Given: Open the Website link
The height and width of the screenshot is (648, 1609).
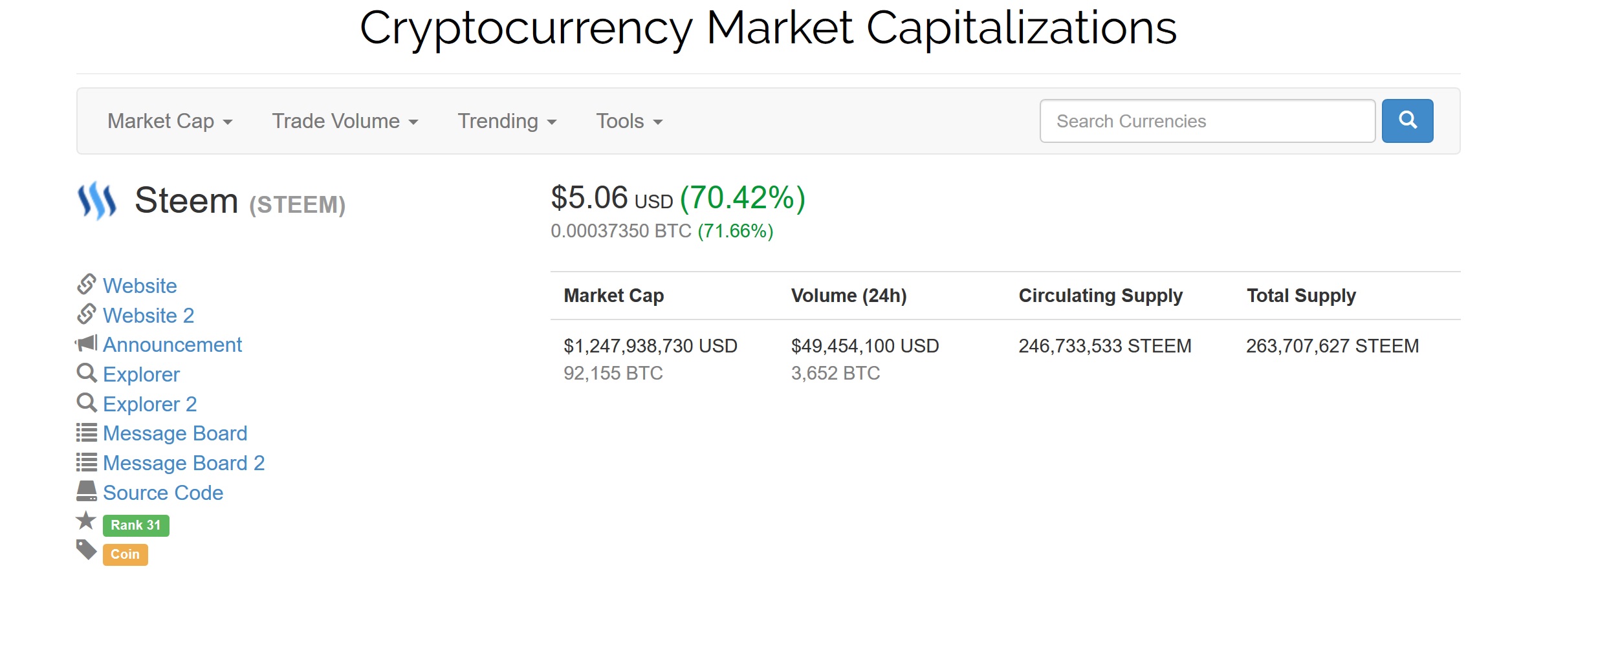Looking at the screenshot, I should tap(140, 286).
